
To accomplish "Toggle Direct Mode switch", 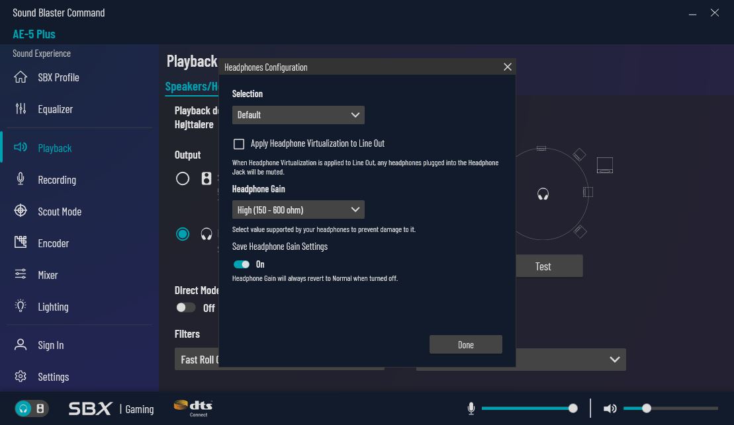I will click(x=185, y=307).
